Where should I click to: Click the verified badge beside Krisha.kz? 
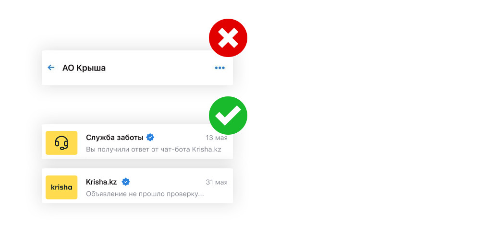(126, 182)
